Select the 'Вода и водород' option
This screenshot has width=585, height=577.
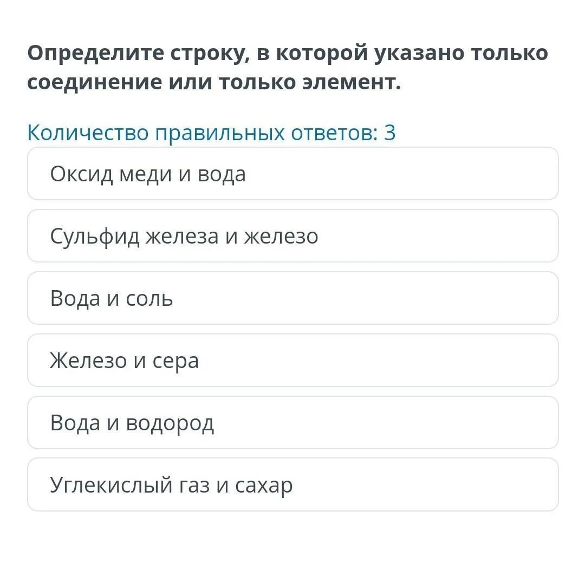(293, 423)
